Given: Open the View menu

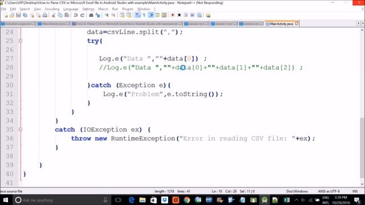Looking at the screenshot, I should [x=37, y=9].
